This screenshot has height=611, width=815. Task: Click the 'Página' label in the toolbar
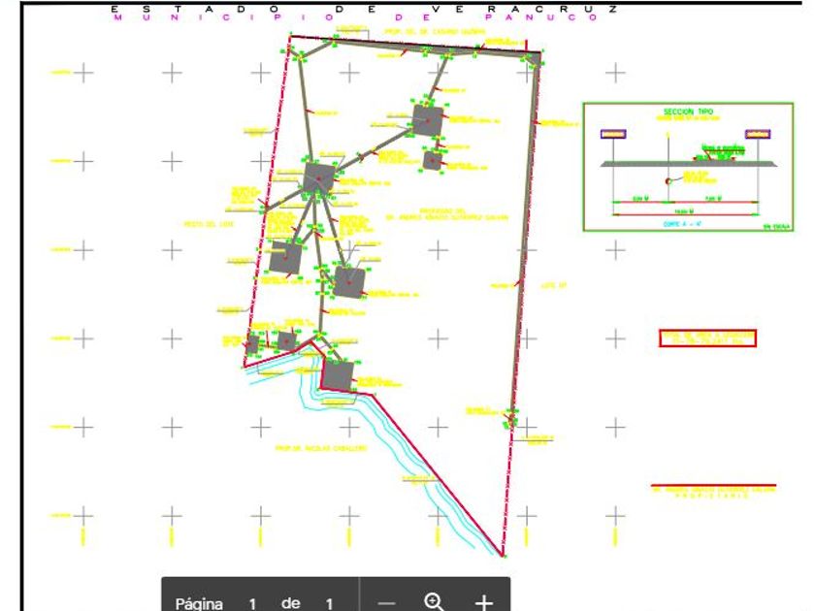(x=200, y=603)
